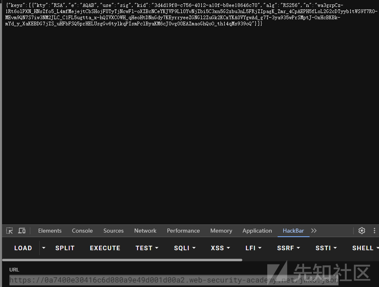Image resolution: width=379 pixels, height=287 pixels.
Task: Switch to the Console tab
Action: point(82,231)
